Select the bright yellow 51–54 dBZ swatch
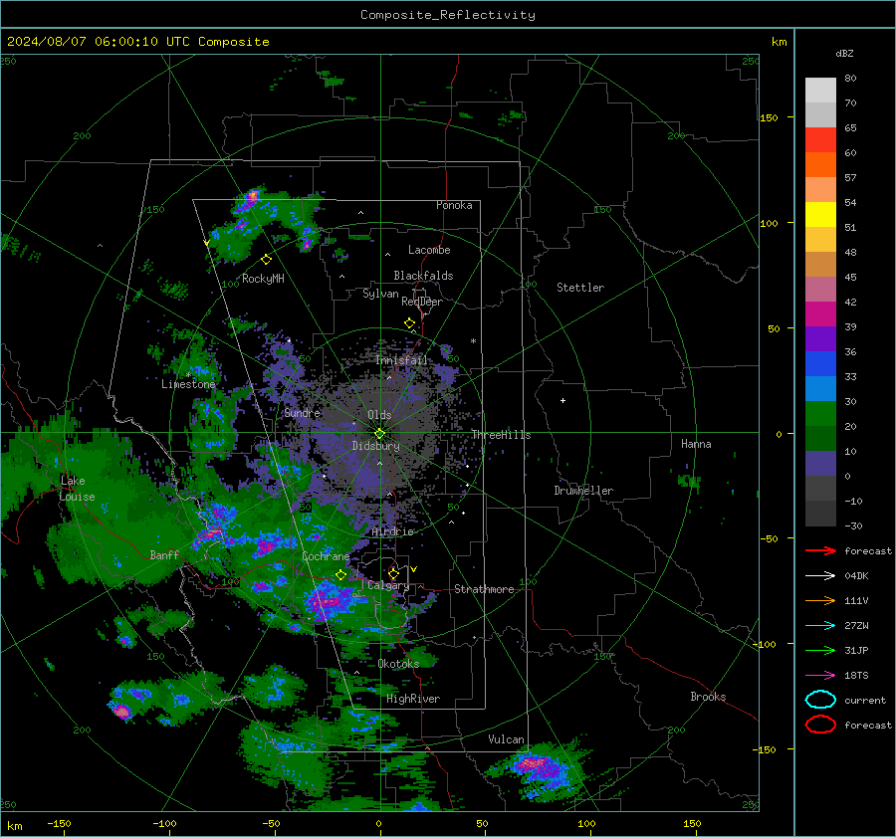This screenshot has width=896, height=837. (x=820, y=215)
